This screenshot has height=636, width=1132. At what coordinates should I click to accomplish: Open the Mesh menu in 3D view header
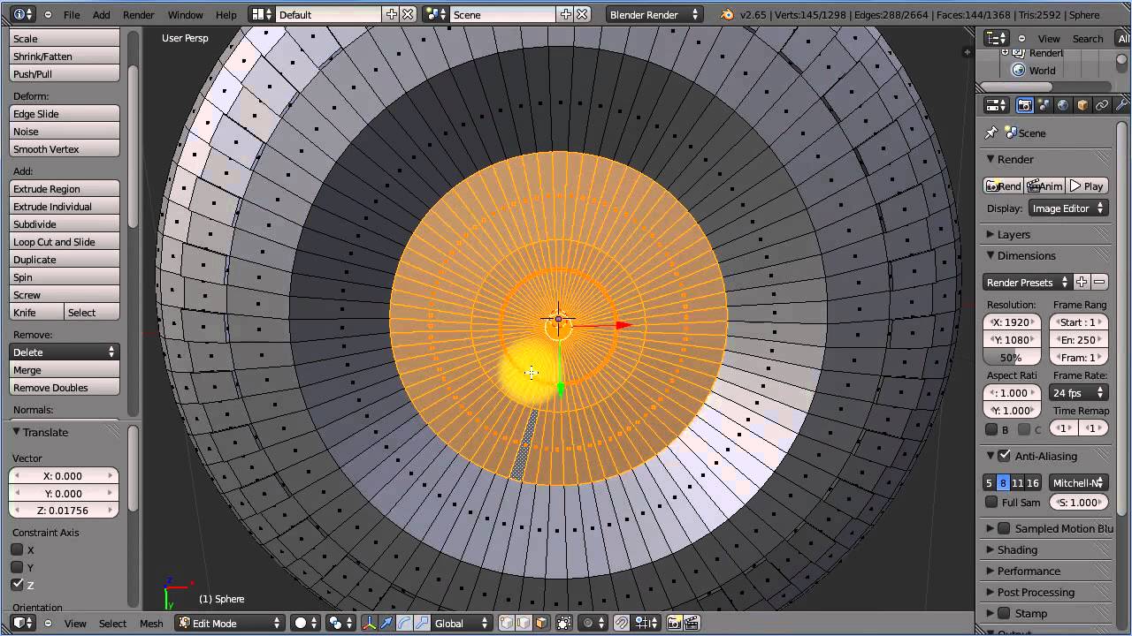[x=151, y=624]
